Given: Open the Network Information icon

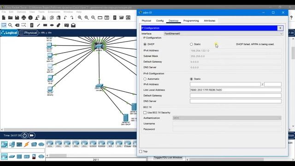Looking at the screenshot, I should [x=30, y=18].
